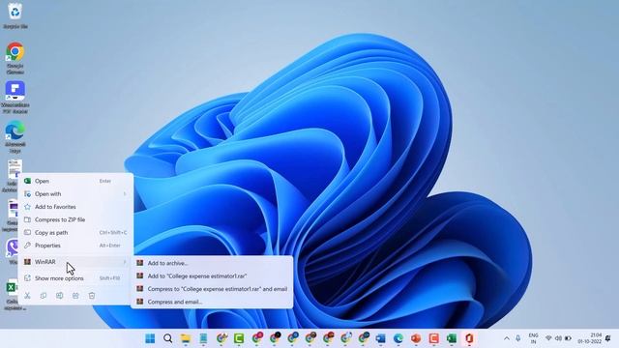The image size is (619, 348).
Task: Select the Google Chrome desktop shortcut
Action: click(15, 58)
